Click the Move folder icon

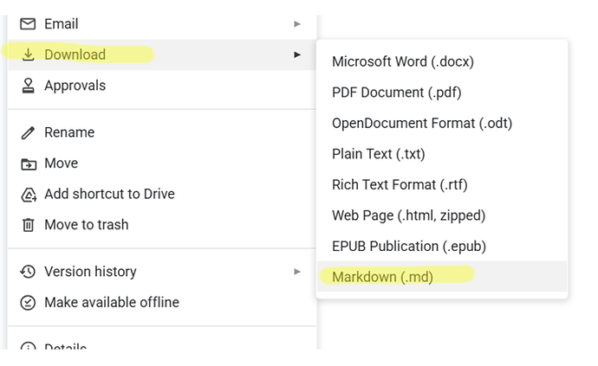point(29,164)
